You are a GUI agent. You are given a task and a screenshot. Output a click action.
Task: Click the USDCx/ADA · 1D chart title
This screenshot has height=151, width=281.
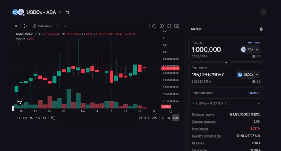(x=28, y=34)
